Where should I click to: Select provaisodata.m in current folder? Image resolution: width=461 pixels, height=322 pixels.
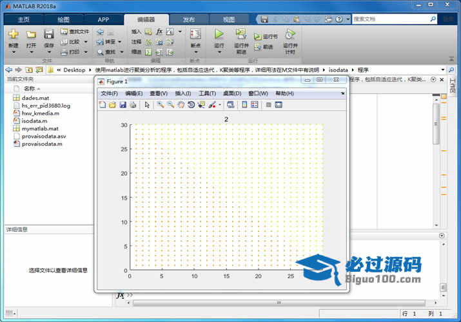(42, 144)
